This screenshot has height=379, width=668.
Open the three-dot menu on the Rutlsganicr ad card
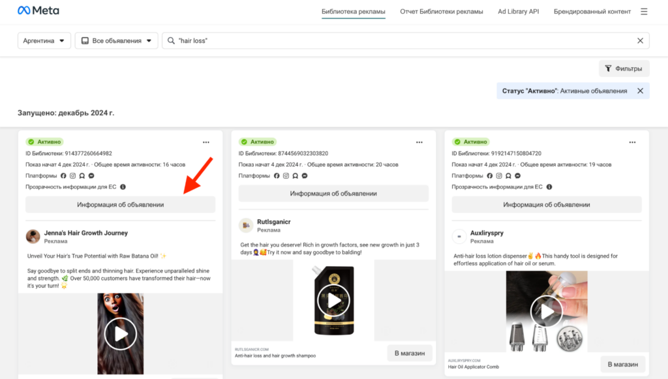coord(419,142)
